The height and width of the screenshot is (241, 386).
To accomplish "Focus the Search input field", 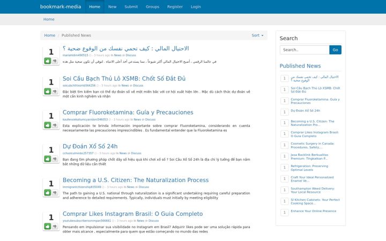I will point(305,50).
